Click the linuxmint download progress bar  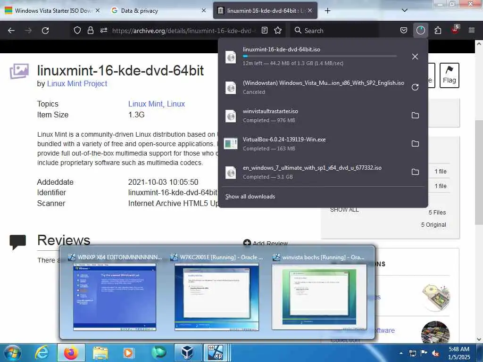coord(319,57)
